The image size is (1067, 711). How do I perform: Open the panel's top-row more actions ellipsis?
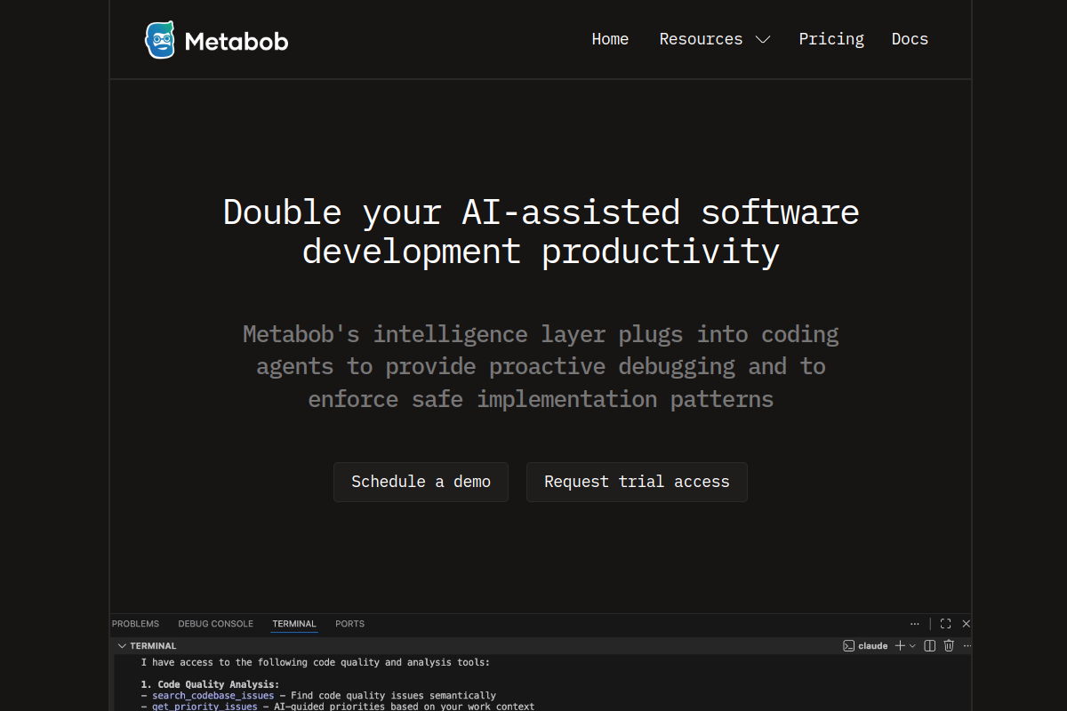click(915, 624)
